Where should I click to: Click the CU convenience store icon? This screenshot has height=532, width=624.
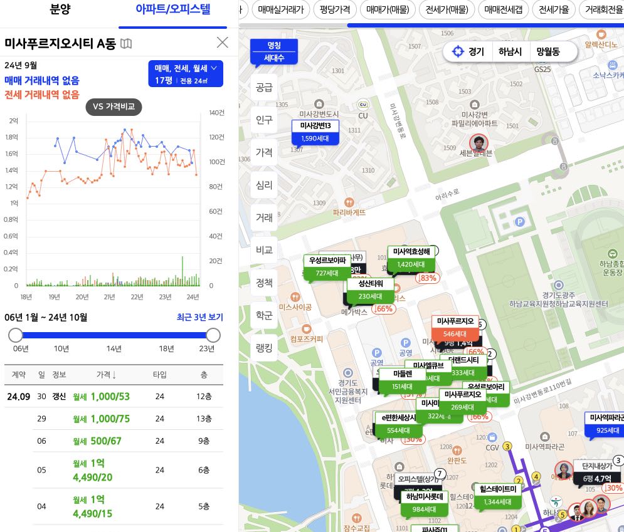[x=363, y=105]
